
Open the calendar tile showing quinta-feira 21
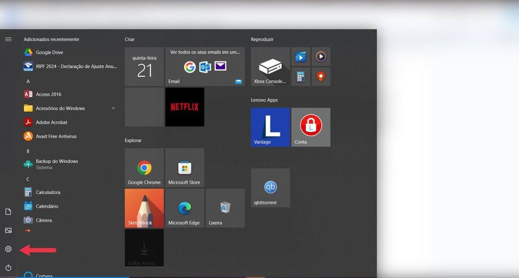pos(145,66)
